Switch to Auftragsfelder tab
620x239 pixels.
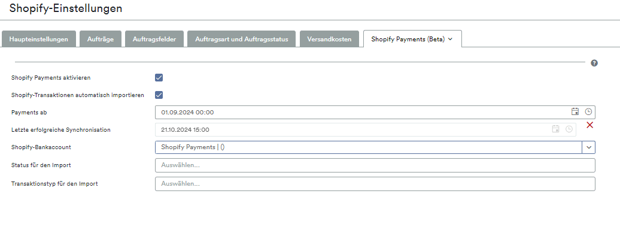point(154,39)
